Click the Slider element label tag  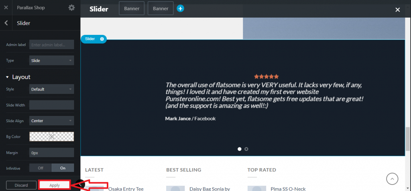[x=90, y=39]
